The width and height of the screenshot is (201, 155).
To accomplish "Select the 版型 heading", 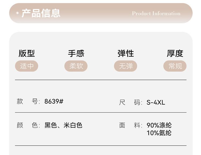I will pyautogui.click(x=27, y=53).
